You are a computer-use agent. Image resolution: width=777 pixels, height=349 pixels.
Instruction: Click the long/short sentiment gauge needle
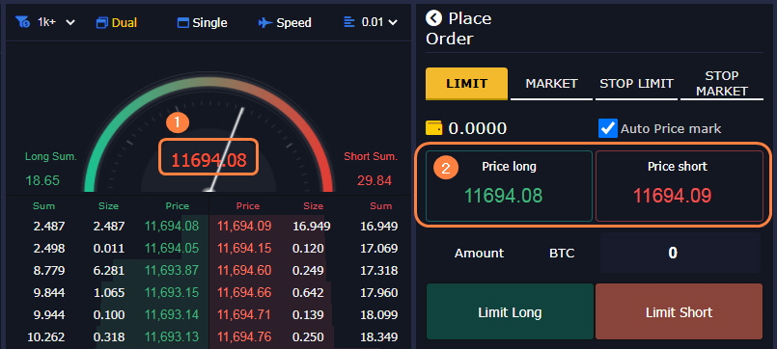(x=227, y=148)
